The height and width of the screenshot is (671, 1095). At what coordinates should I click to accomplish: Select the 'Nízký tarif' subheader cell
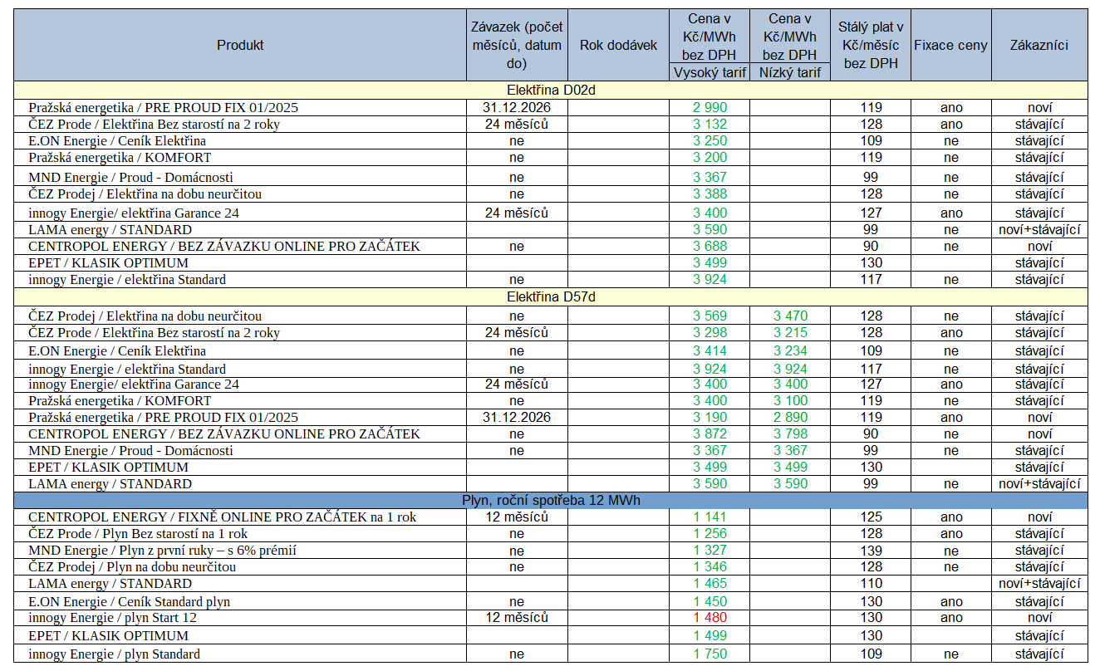tap(790, 72)
